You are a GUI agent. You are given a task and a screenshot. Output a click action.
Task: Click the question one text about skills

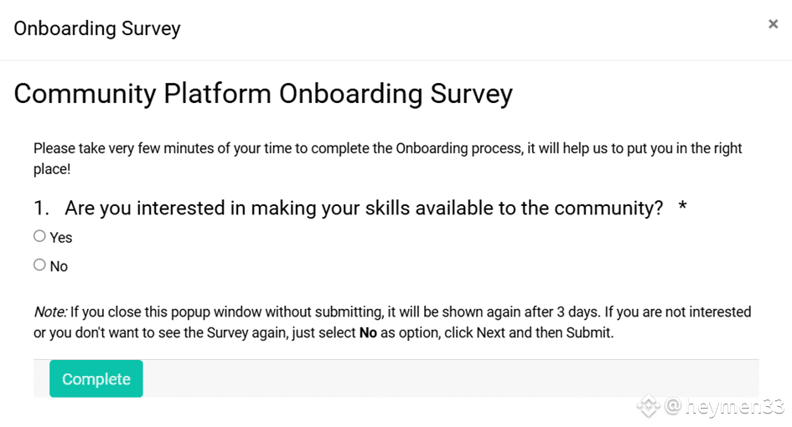point(364,208)
